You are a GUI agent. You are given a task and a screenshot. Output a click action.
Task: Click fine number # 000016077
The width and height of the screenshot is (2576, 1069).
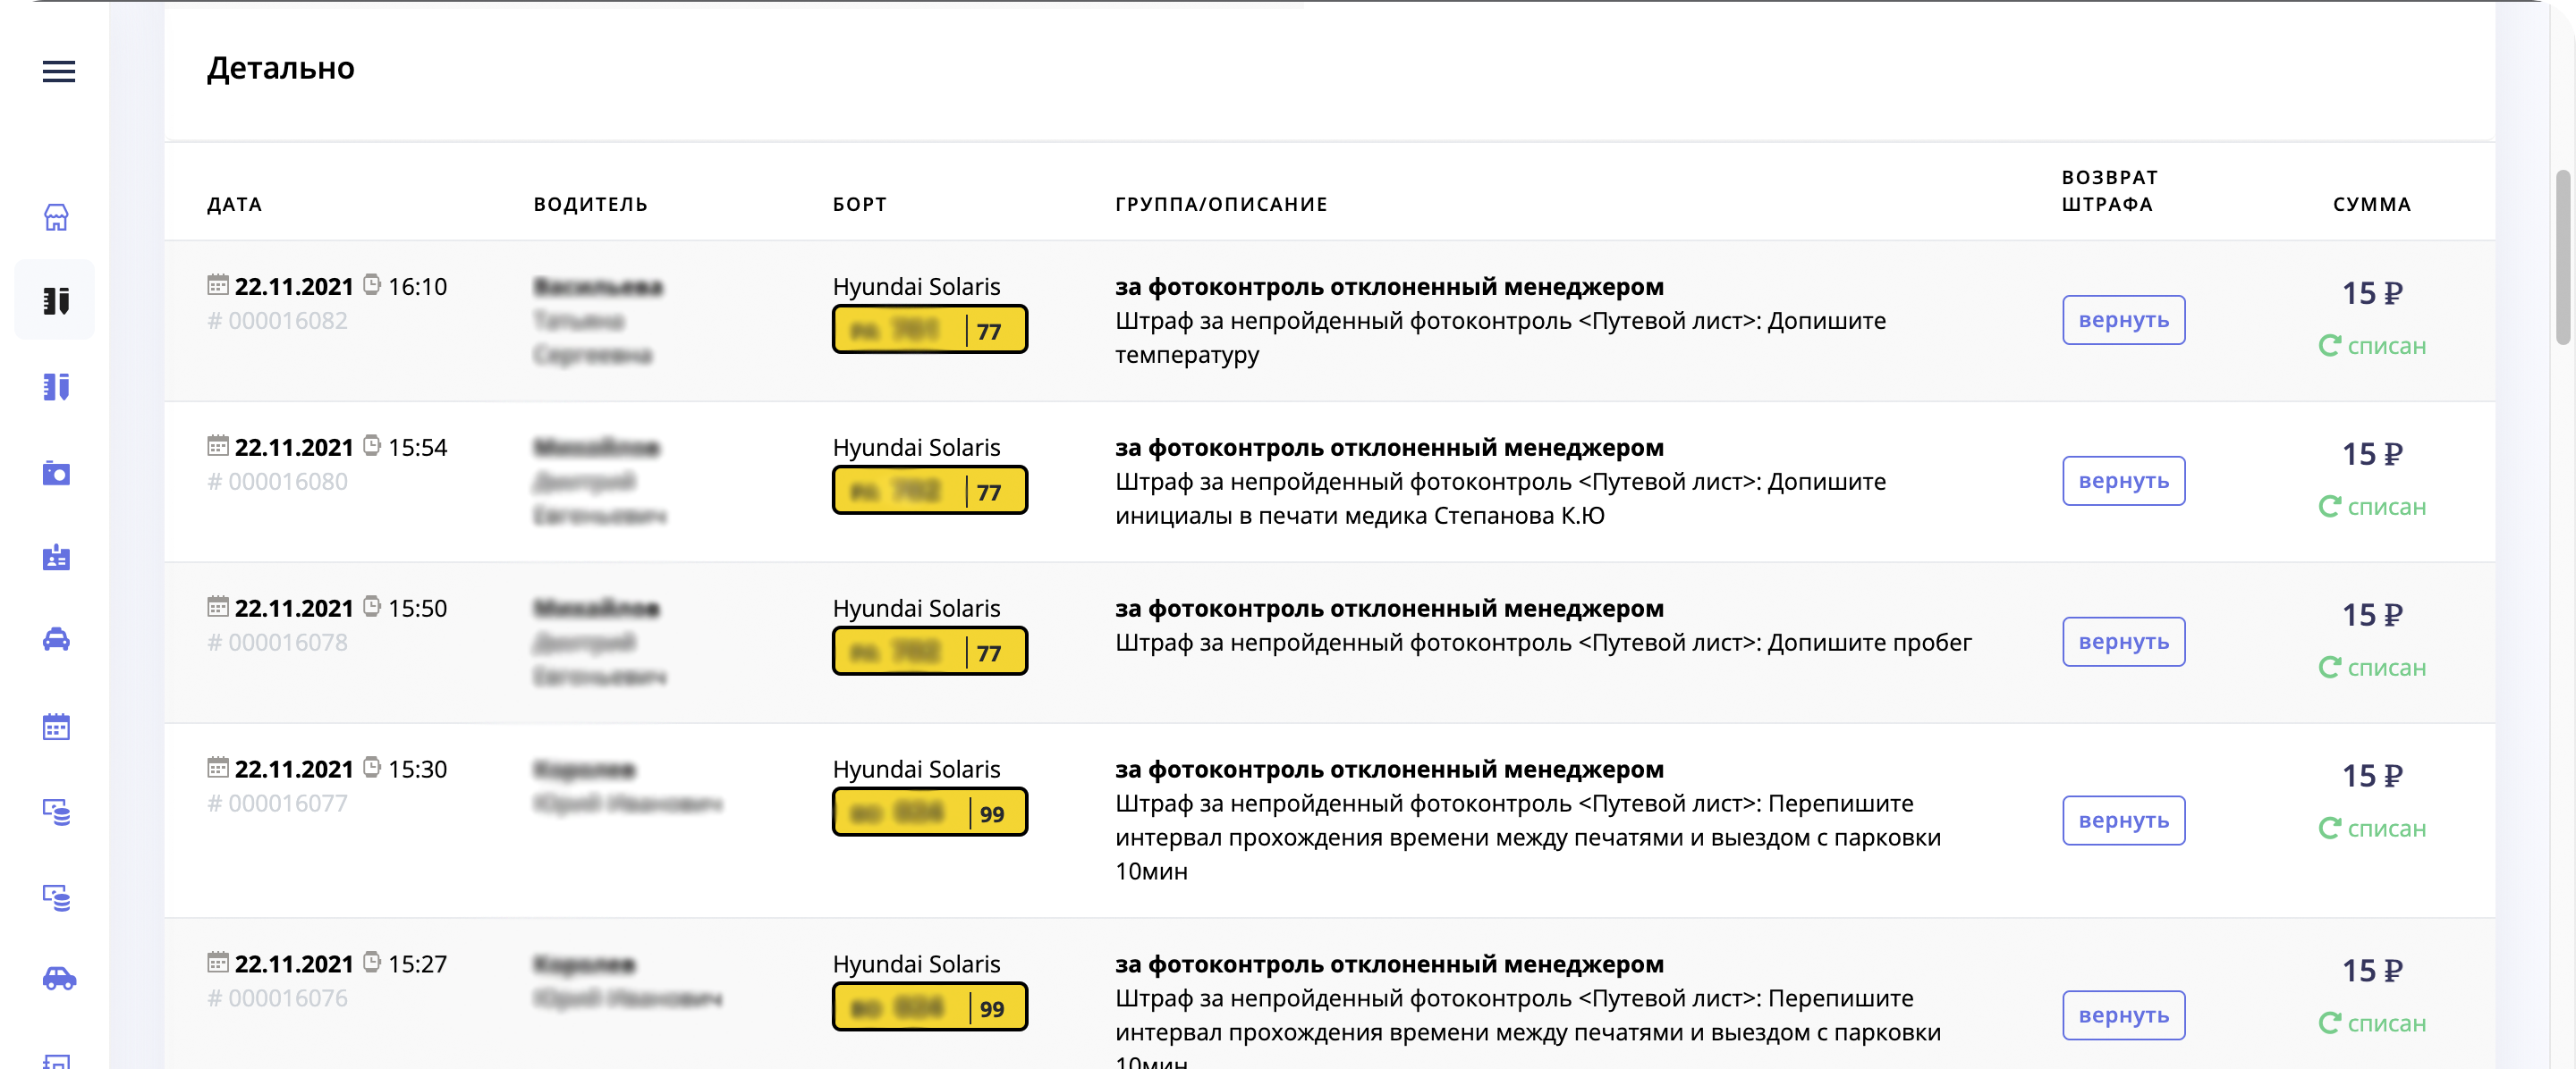(x=277, y=804)
